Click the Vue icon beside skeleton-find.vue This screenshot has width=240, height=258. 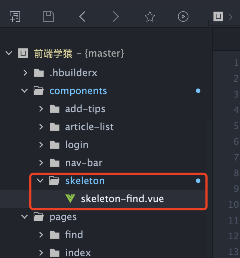click(70, 199)
